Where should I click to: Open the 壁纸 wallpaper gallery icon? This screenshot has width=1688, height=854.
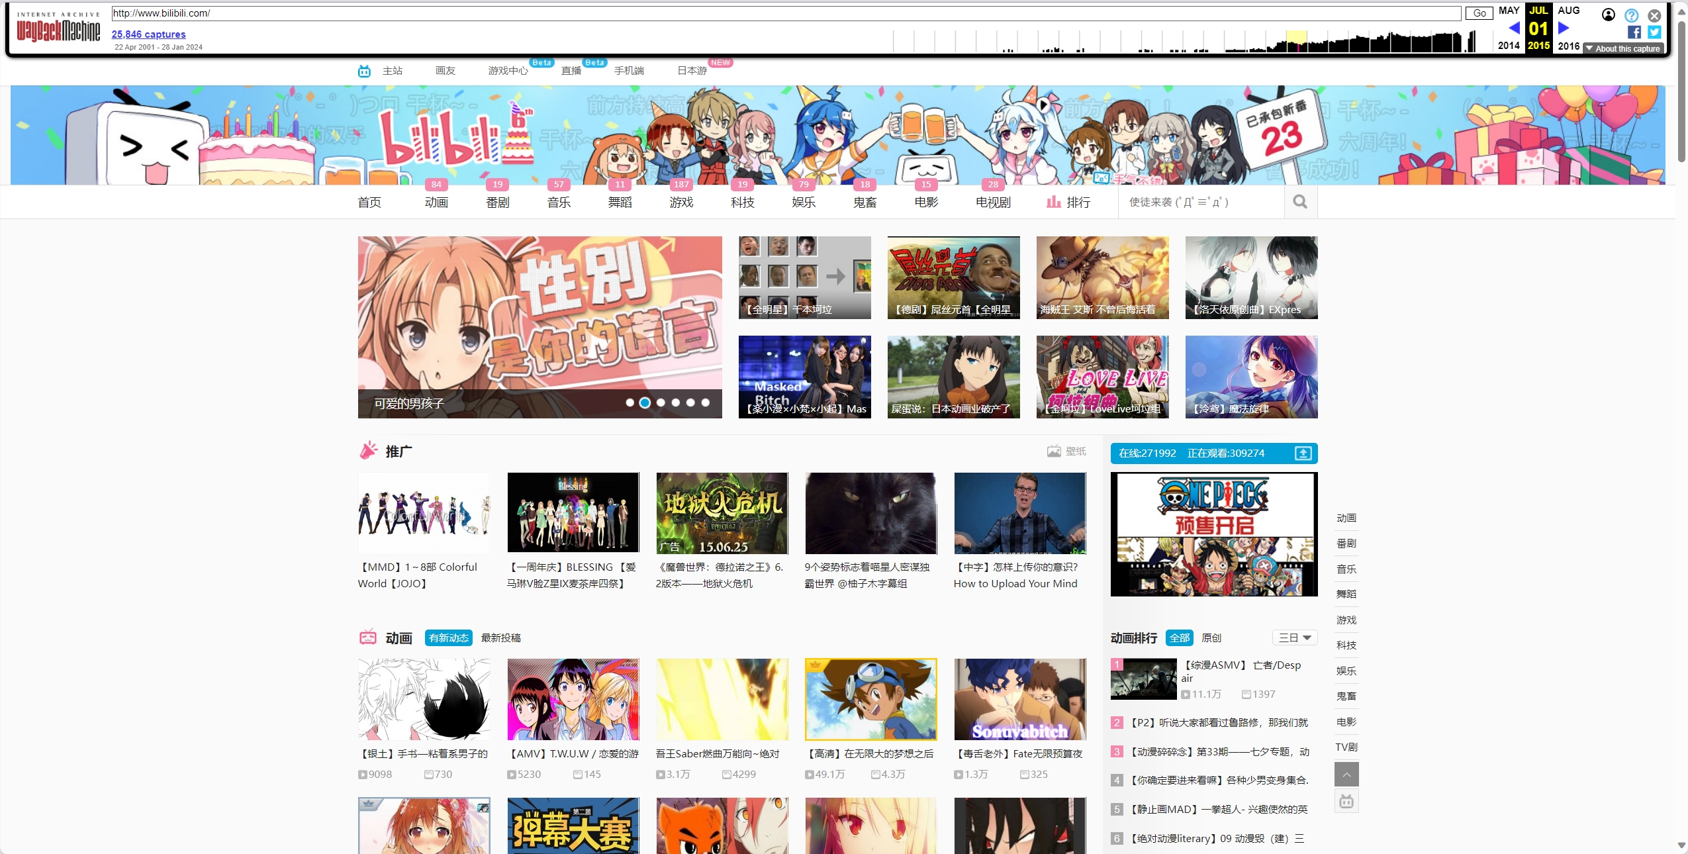pyautogui.click(x=1055, y=451)
